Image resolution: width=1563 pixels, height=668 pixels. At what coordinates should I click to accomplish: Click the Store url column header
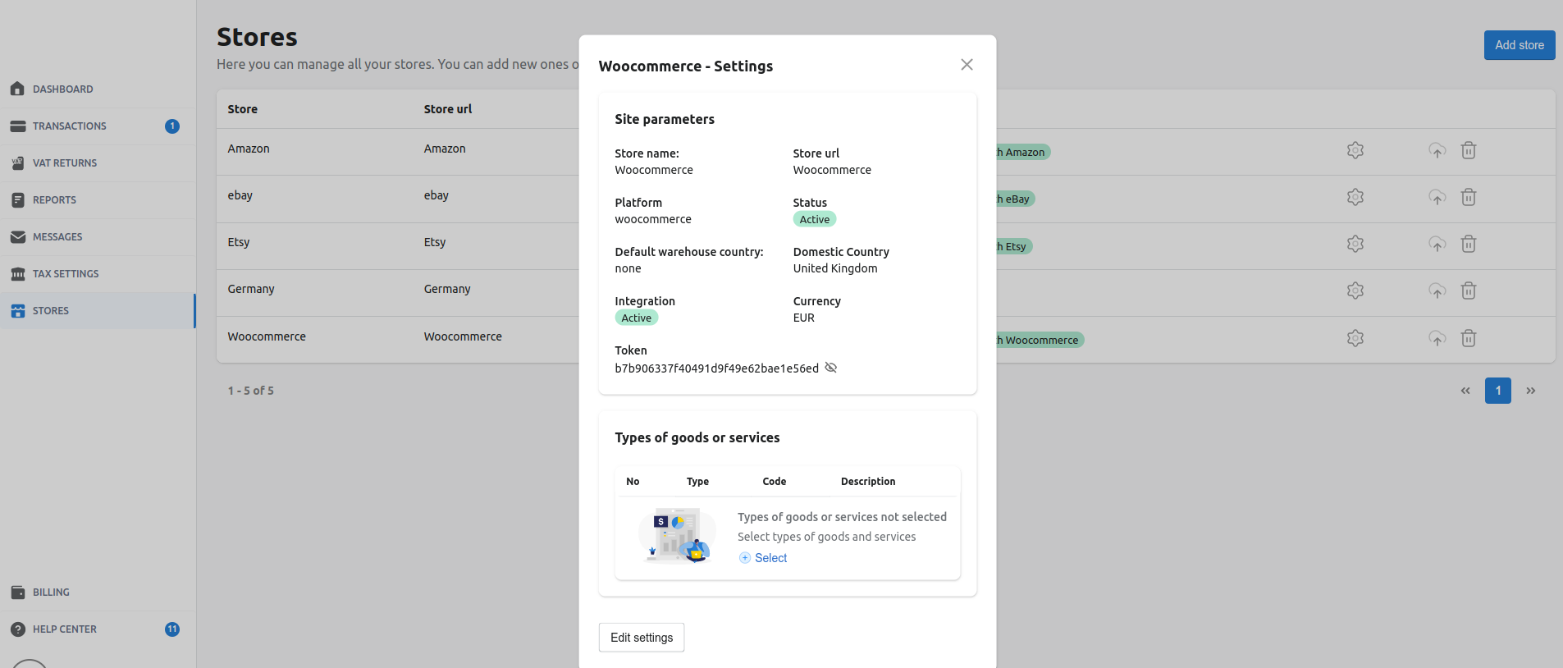click(448, 109)
